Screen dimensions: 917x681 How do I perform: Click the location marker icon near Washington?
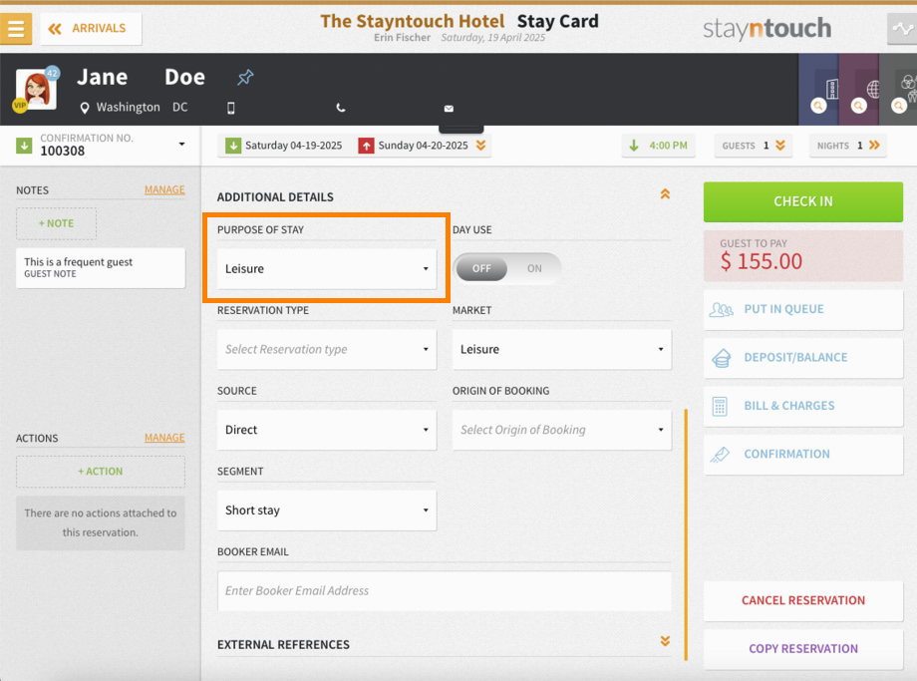point(85,108)
